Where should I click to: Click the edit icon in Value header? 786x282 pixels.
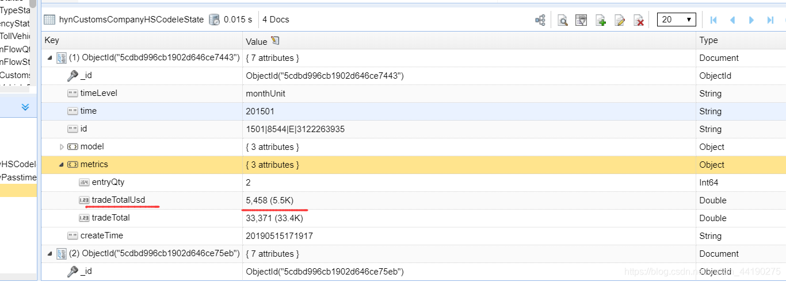274,41
